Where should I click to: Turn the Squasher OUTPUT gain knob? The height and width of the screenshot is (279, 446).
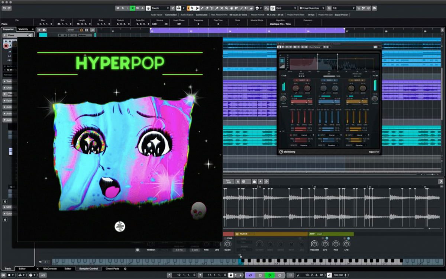[375, 99]
